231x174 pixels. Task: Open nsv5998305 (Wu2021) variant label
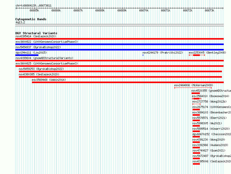(x=207, y=123)
